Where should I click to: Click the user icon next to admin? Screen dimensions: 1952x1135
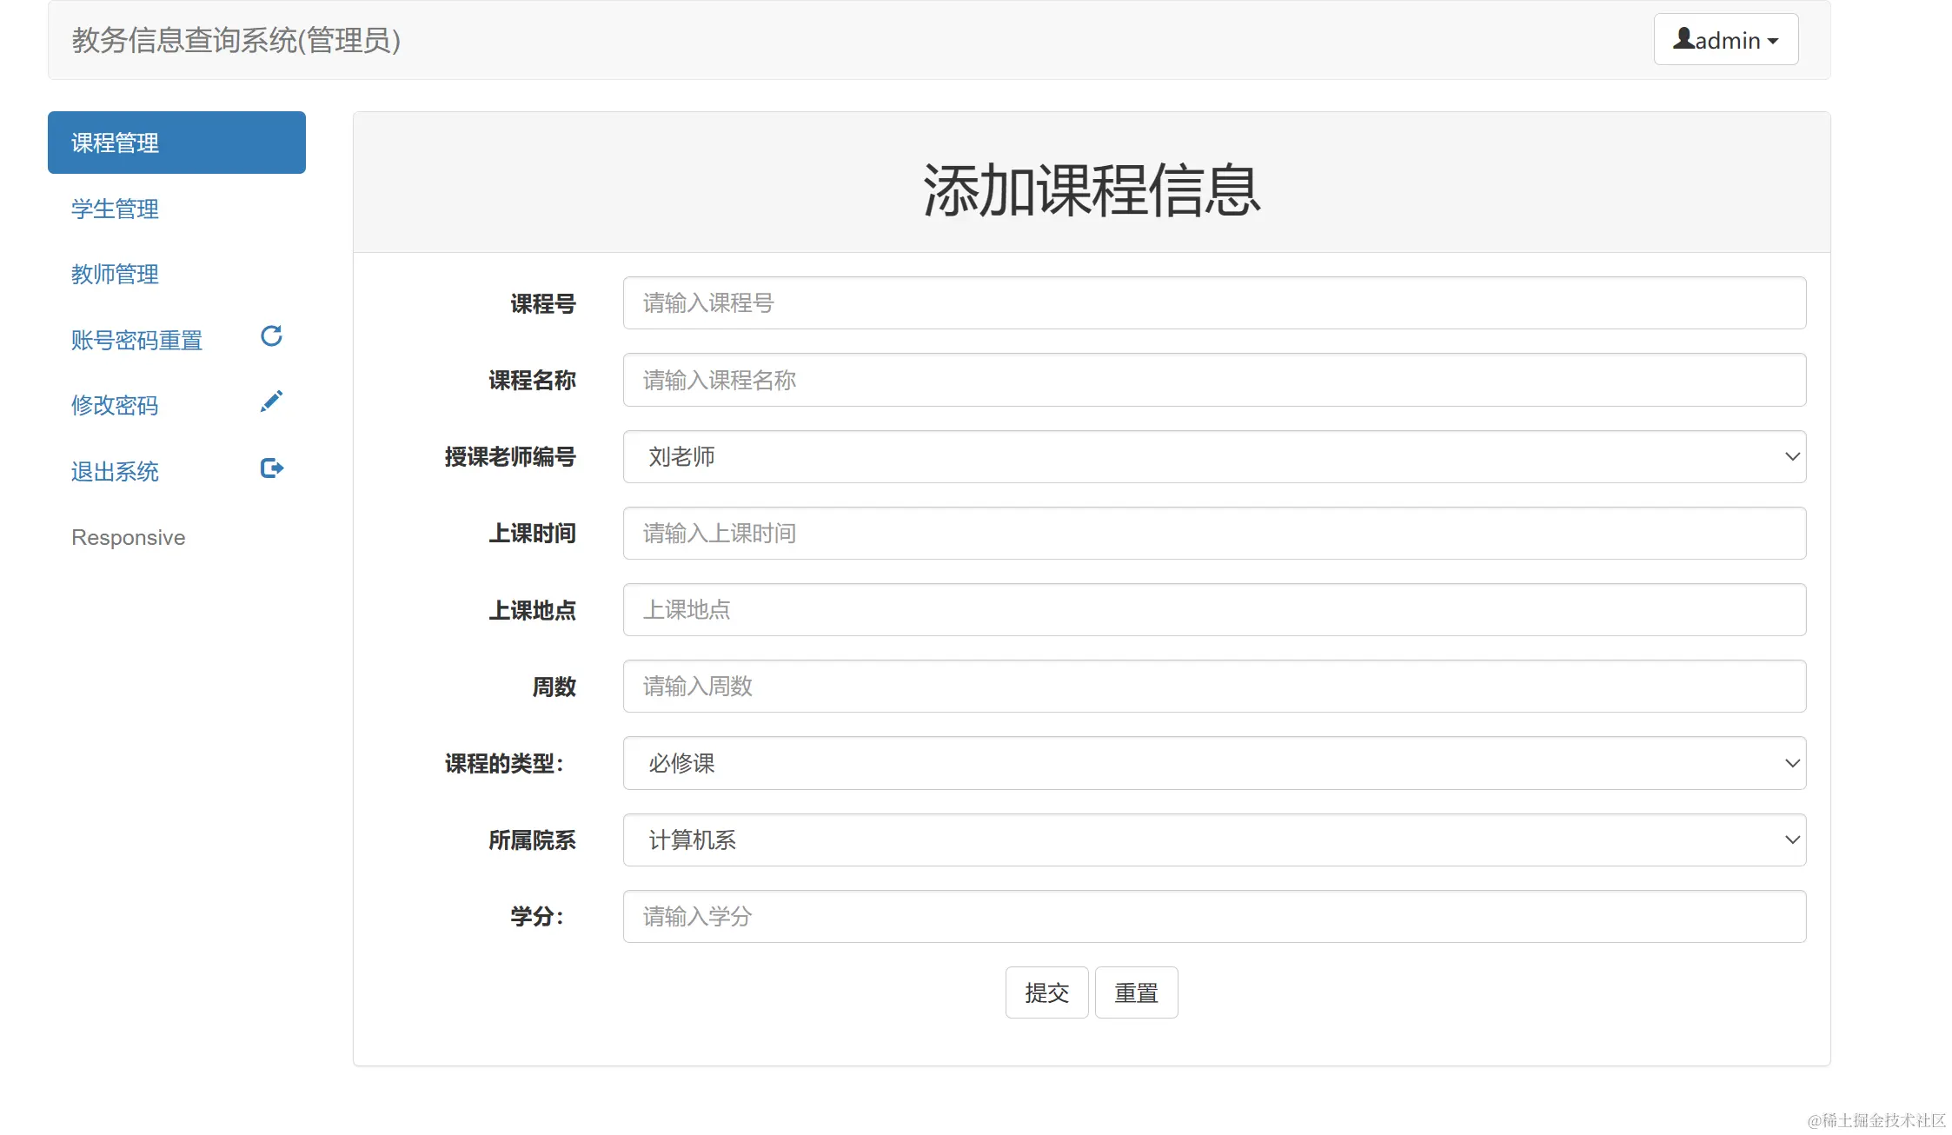tap(1683, 39)
